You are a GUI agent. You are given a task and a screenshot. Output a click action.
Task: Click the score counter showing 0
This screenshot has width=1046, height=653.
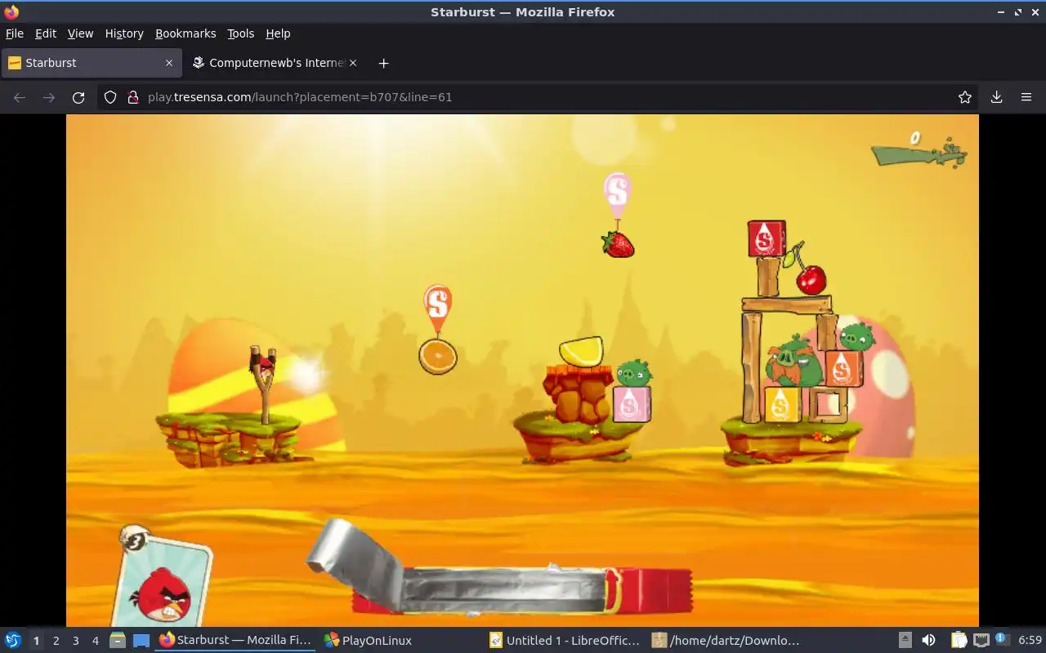pyautogui.click(x=916, y=138)
